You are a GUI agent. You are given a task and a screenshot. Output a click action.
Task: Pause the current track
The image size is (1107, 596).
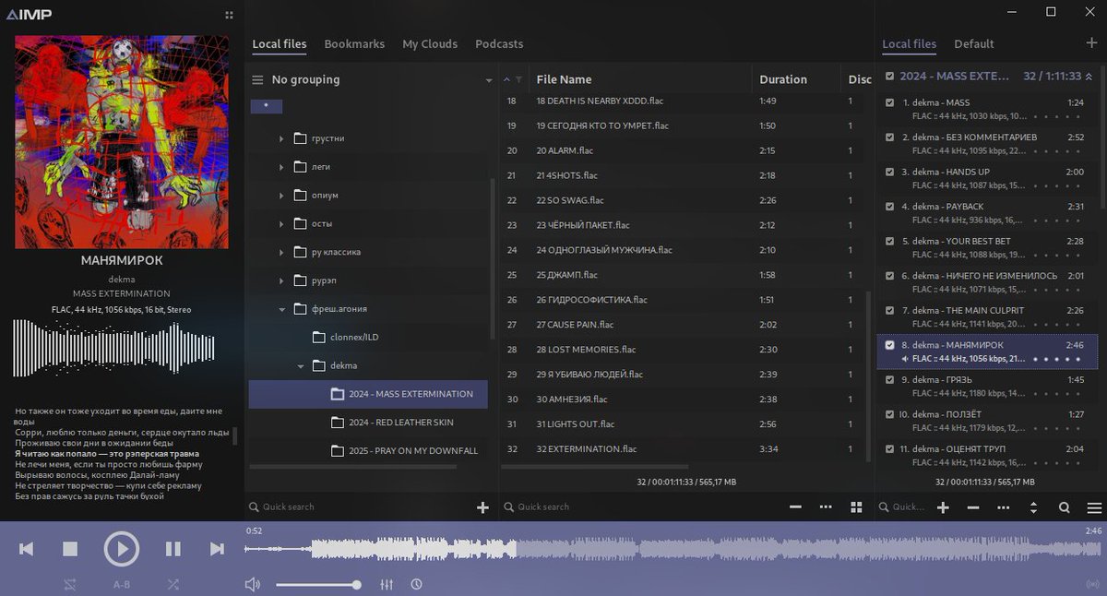[173, 549]
